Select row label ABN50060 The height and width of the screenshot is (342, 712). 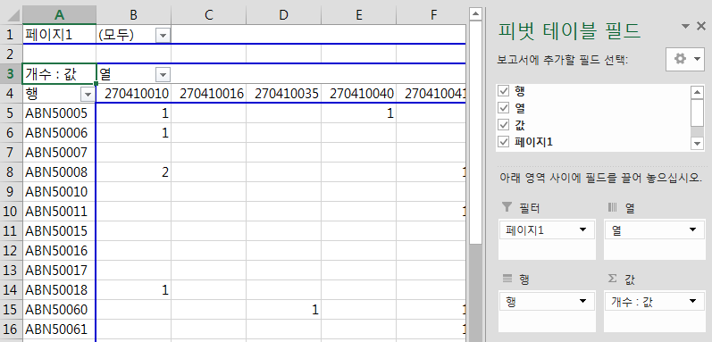(x=59, y=309)
